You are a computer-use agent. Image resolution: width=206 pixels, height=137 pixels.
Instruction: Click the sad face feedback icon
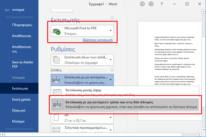coord(151,4)
